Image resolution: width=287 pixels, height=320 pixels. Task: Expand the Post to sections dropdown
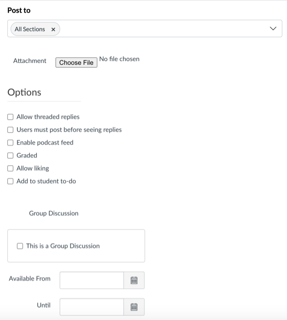273,28
